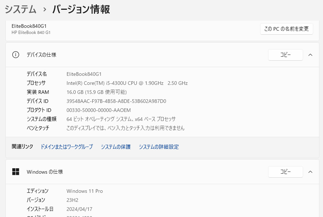Copy device specifications with コピー button

click(x=285, y=55)
